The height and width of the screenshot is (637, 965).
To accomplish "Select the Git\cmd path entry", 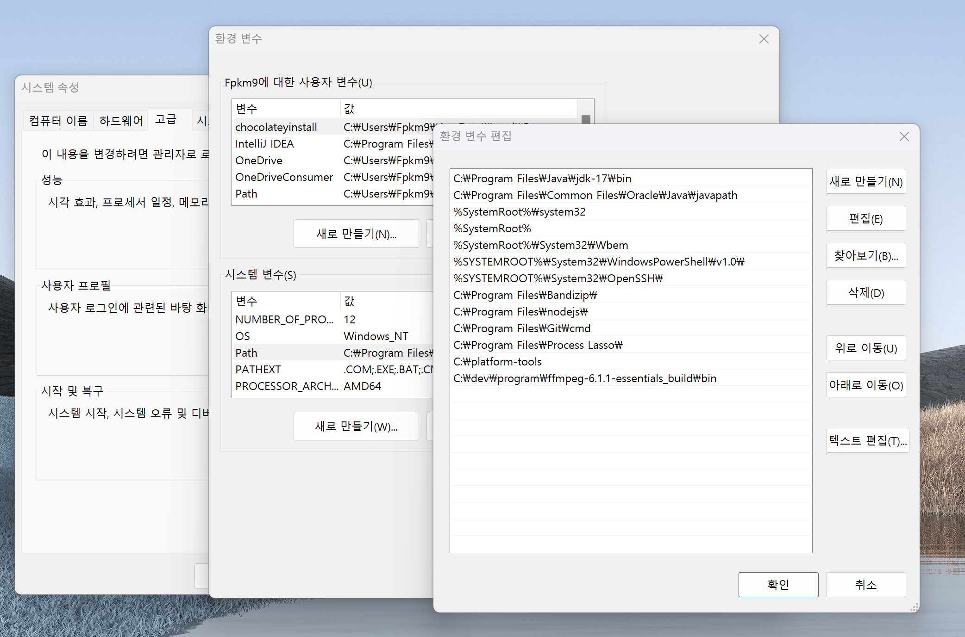I will (x=521, y=328).
